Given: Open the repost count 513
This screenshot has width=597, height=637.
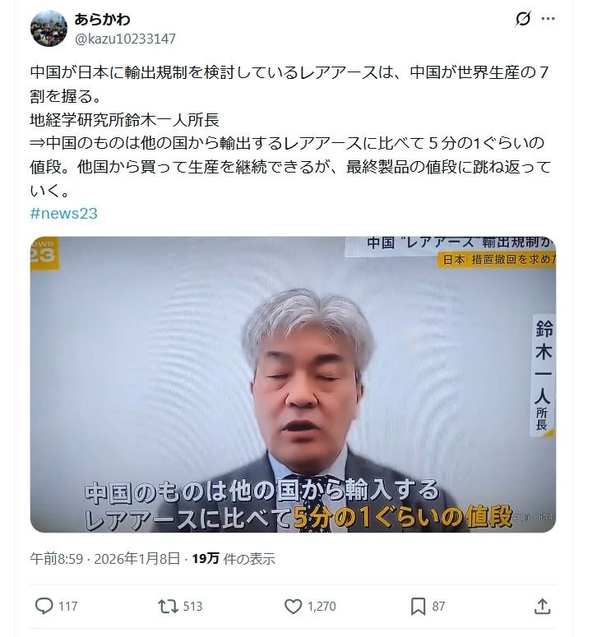Looking at the screenshot, I should tap(192, 607).
